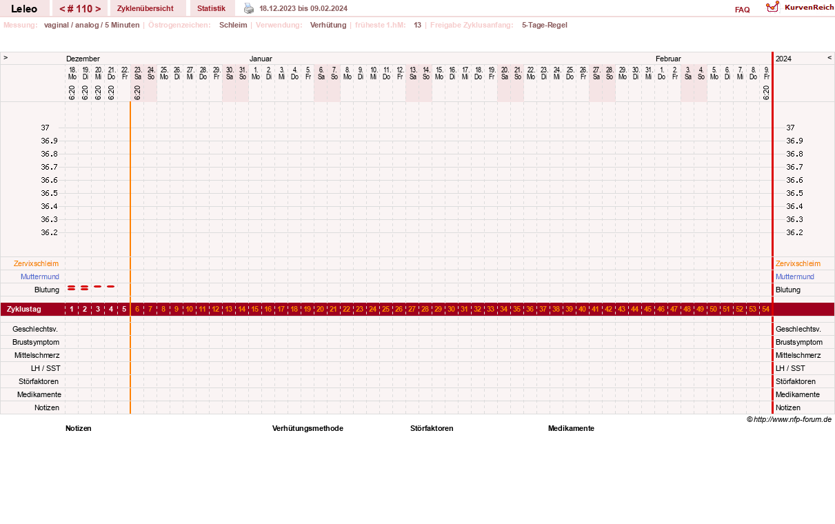Click the left Mittelschmerz row label
This screenshot has width=835, height=524.
click(x=37, y=355)
